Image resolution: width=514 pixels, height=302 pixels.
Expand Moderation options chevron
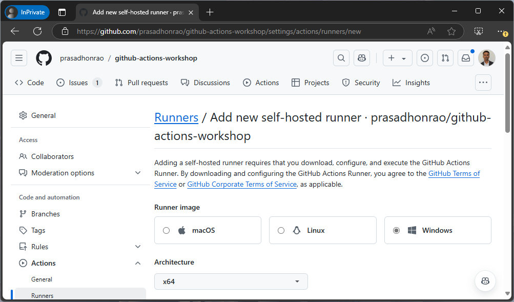(138, 173)
